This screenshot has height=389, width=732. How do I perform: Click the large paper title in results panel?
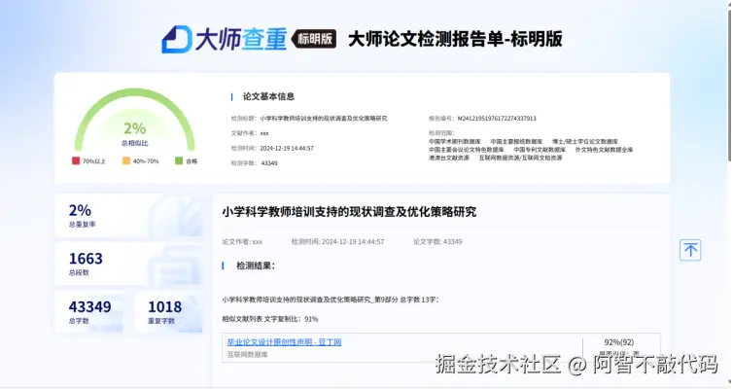(349, 212)
